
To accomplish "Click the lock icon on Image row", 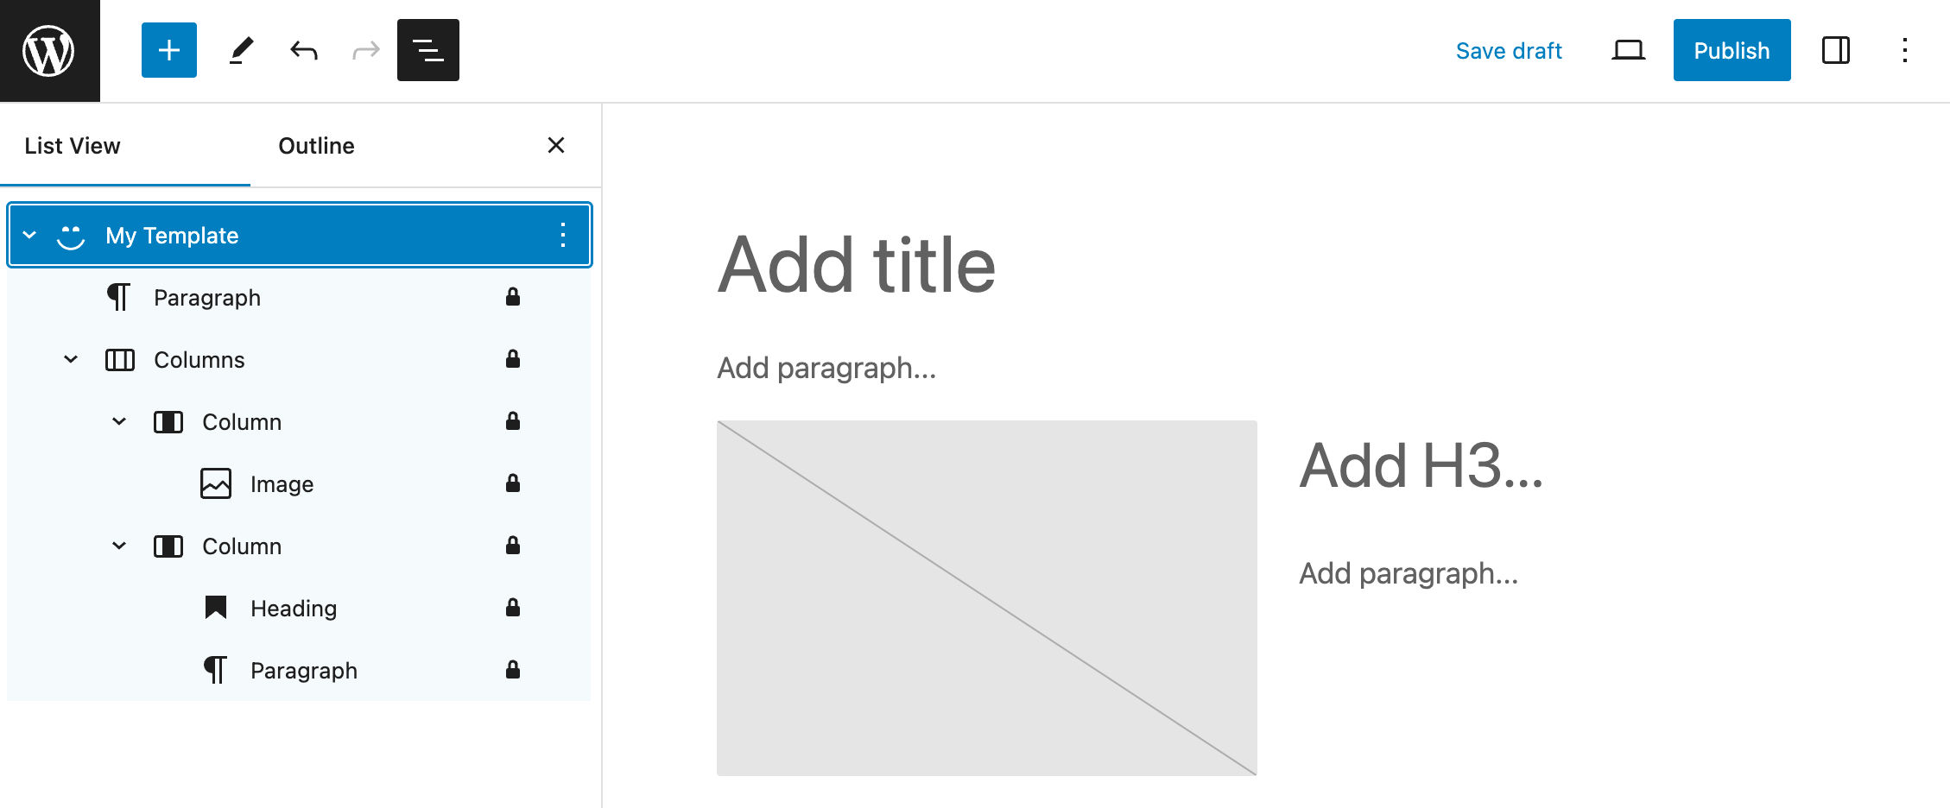I will 512,483.
